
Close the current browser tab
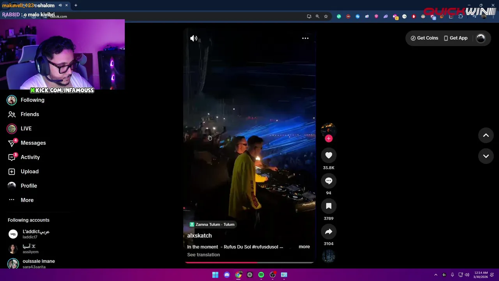point(67,5)
